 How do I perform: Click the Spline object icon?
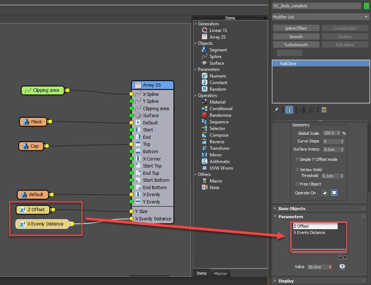205,57
